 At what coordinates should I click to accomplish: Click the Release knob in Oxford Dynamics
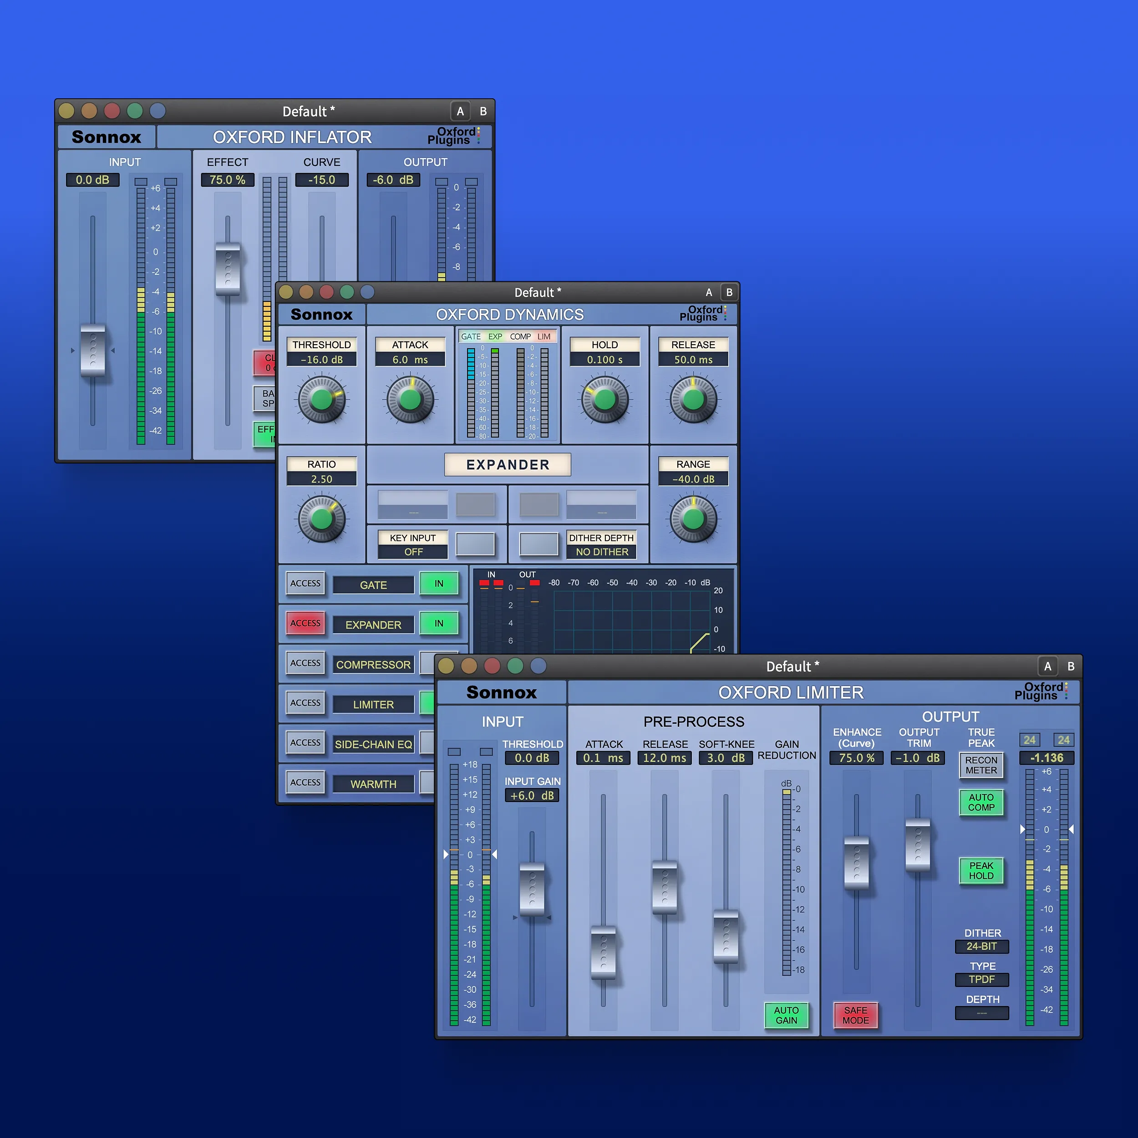tap(693, 399)
